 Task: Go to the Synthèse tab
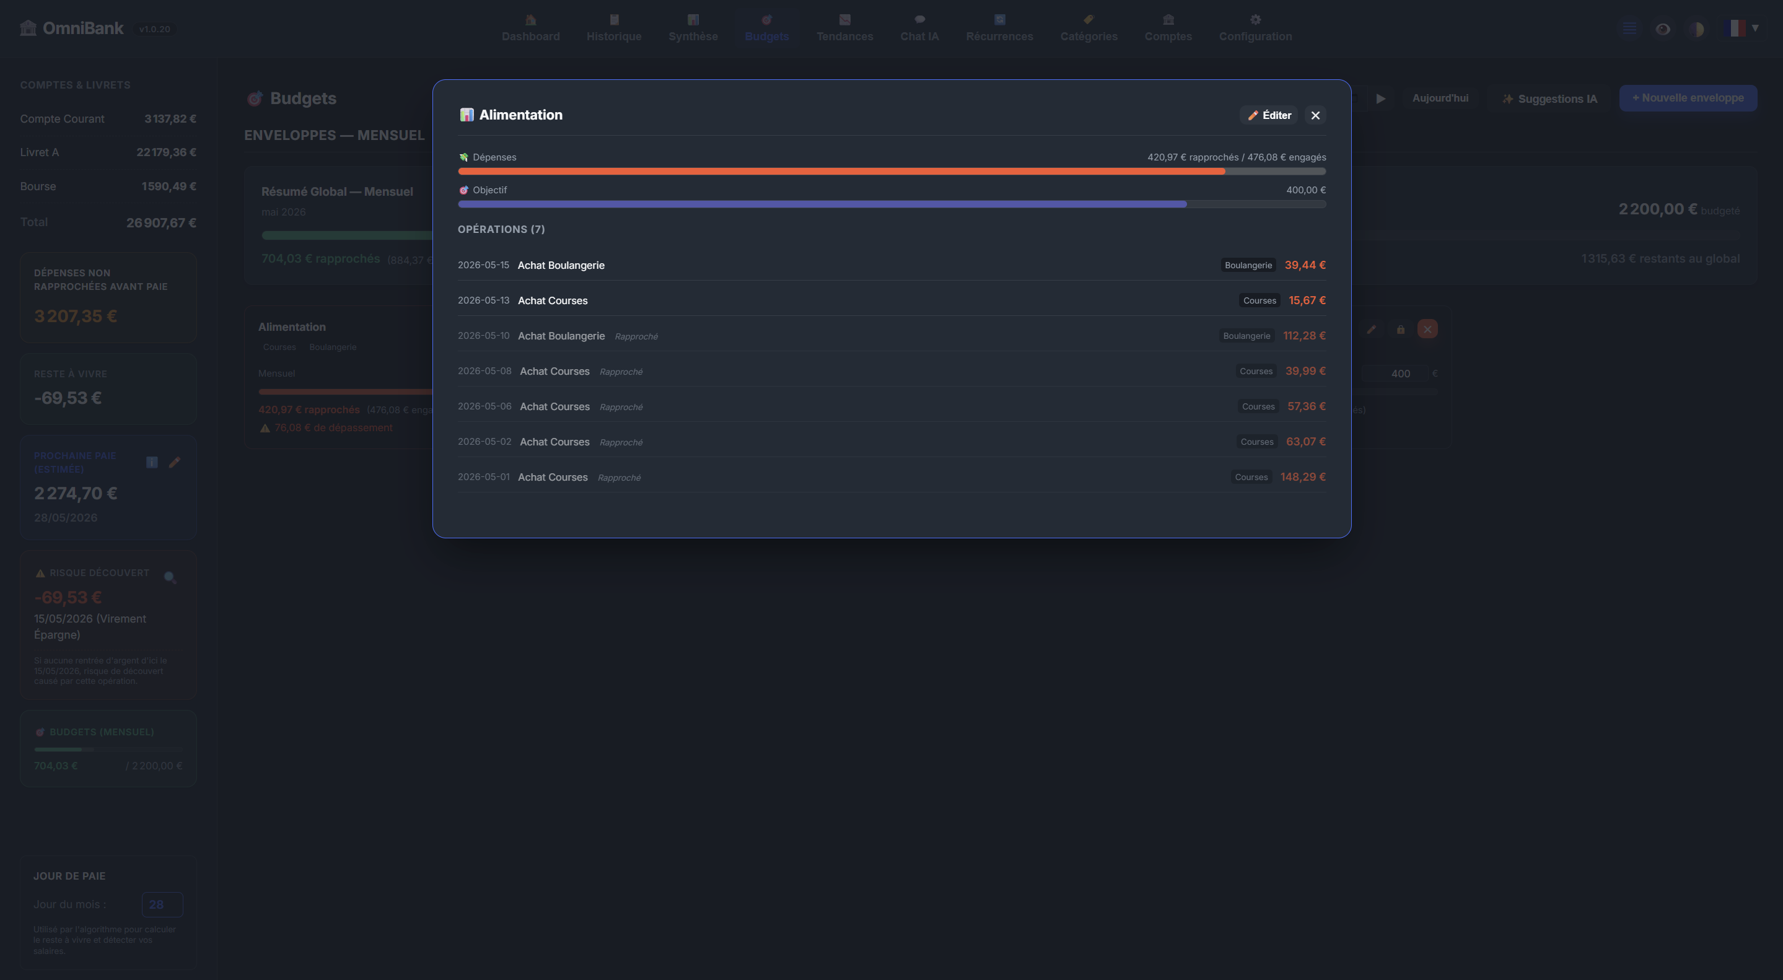693,28
